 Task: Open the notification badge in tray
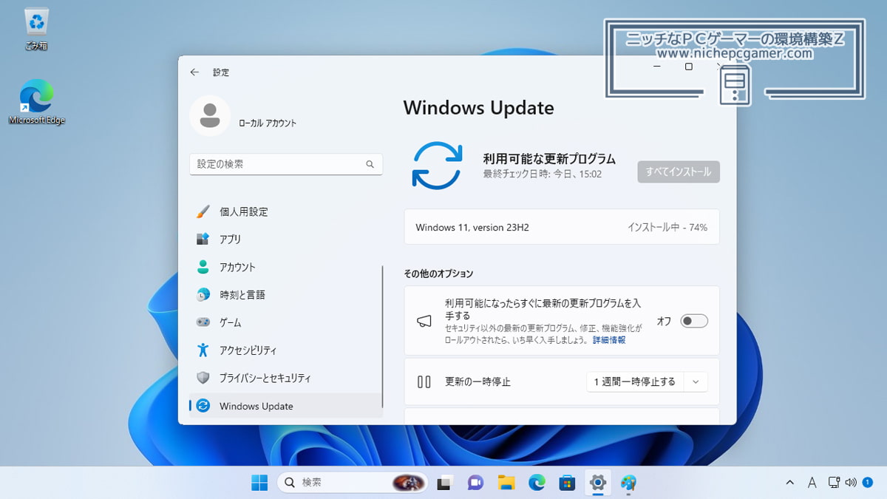868,482
